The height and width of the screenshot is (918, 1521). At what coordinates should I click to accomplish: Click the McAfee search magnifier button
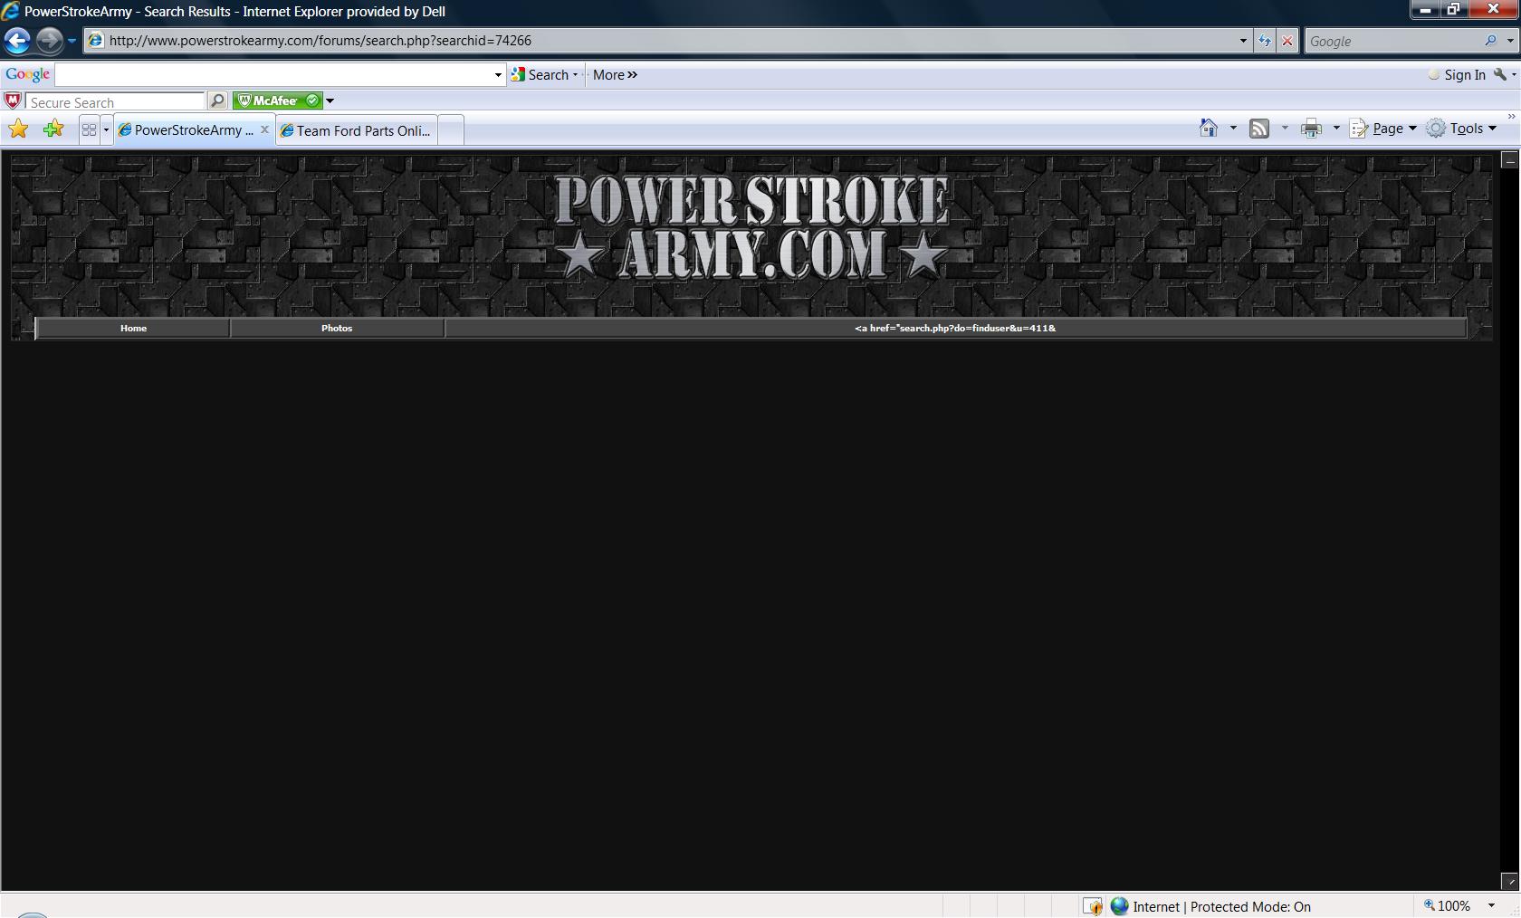217,100
